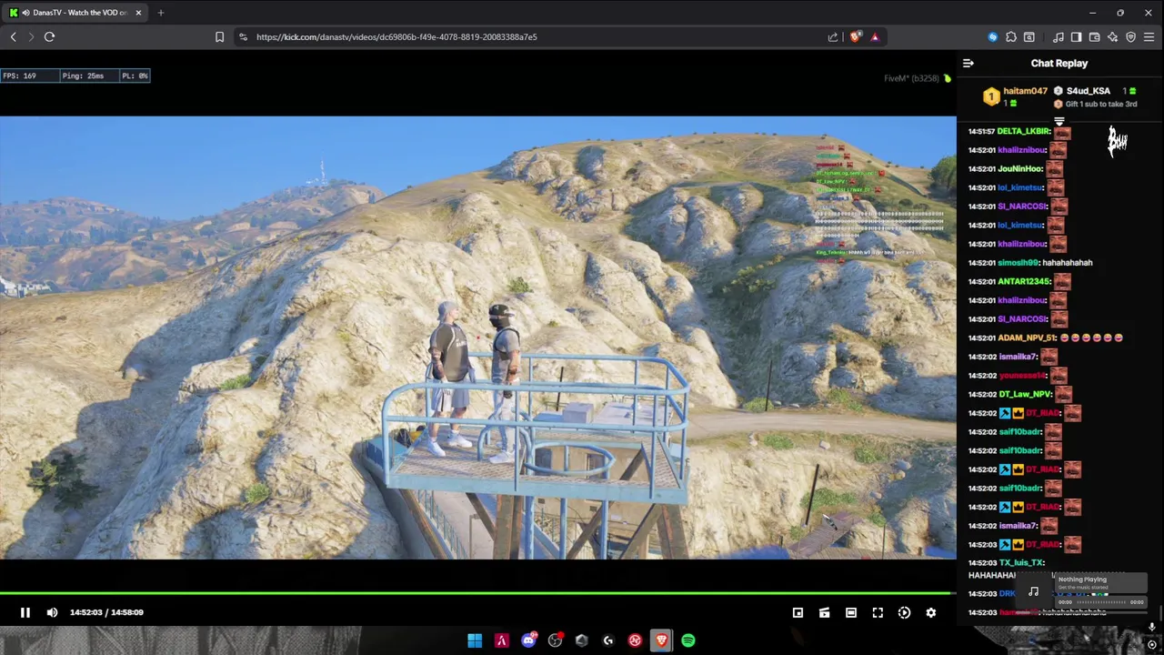Open TX_luis_TX chat username

tap(1021, 563)
